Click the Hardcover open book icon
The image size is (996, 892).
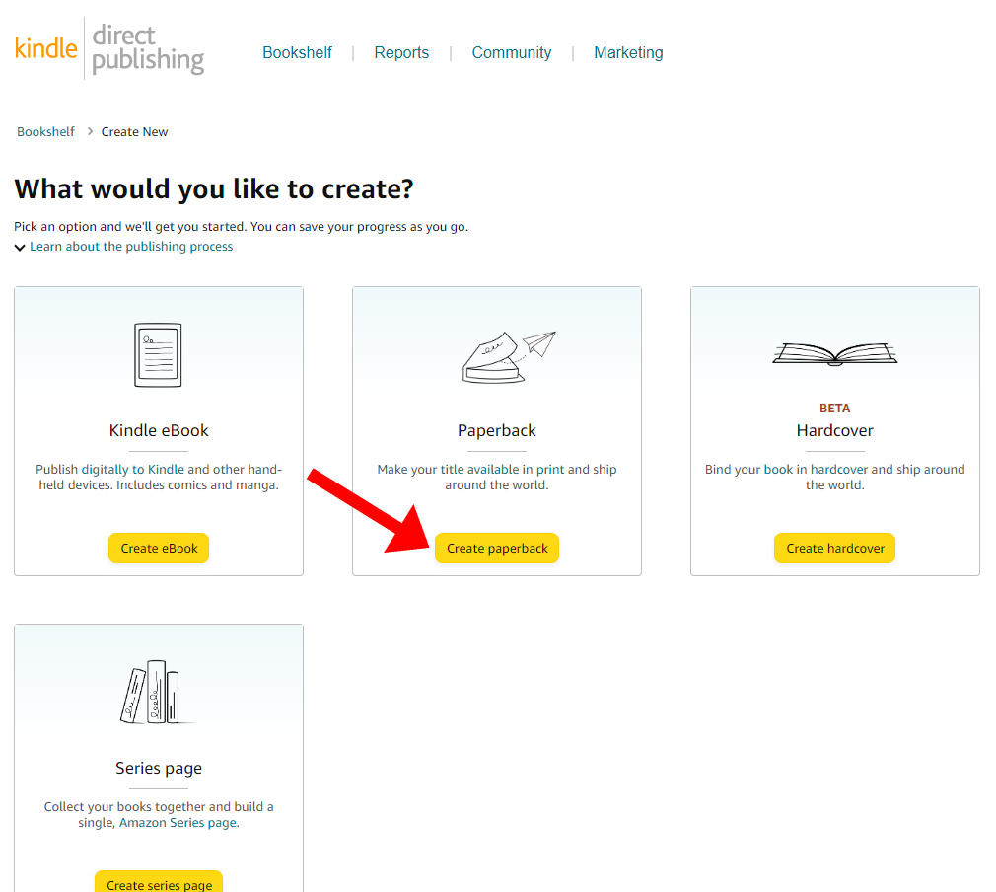coord(834,355)
